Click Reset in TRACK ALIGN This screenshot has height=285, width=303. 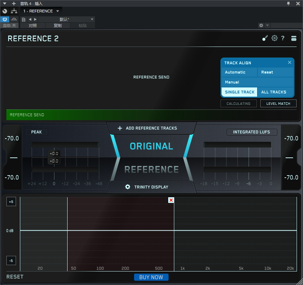click(275, 72)
